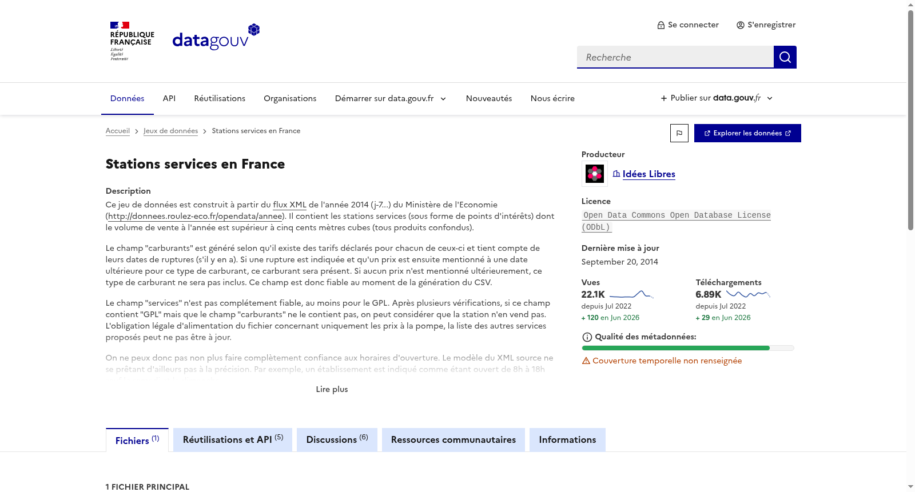Focus the Recherche search field

point(675,57)
